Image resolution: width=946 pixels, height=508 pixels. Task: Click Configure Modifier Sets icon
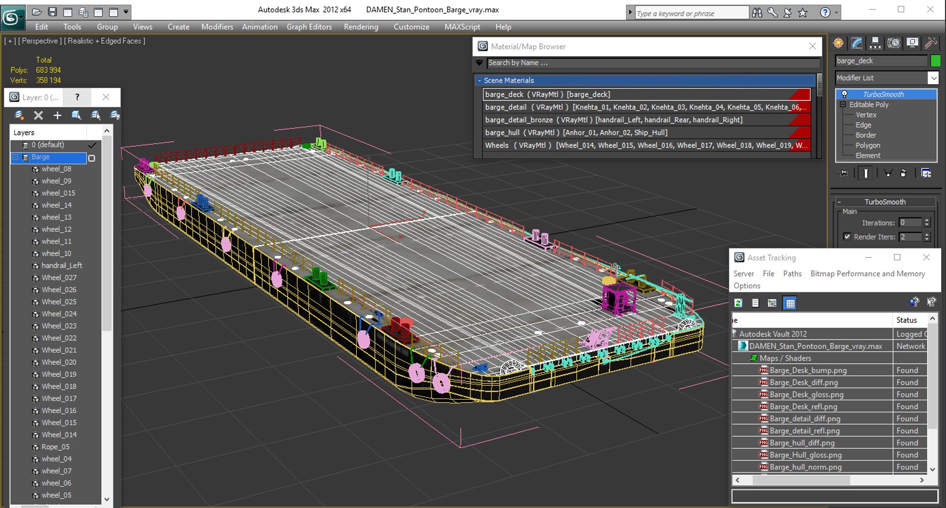[x=926, y=173]
